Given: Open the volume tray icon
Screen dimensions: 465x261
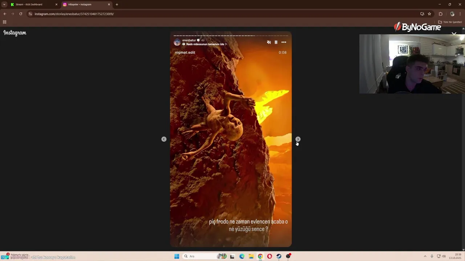Looking at the screenshot, I should [444, 256].
